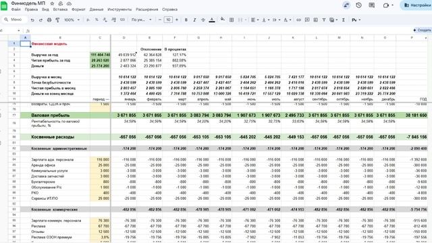Click the cell value 111 484 740
This screenshot has width=432, height=243.
(101, 55)
